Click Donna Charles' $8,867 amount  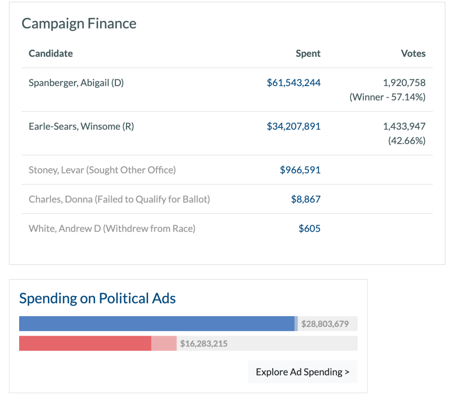(306, 199)
